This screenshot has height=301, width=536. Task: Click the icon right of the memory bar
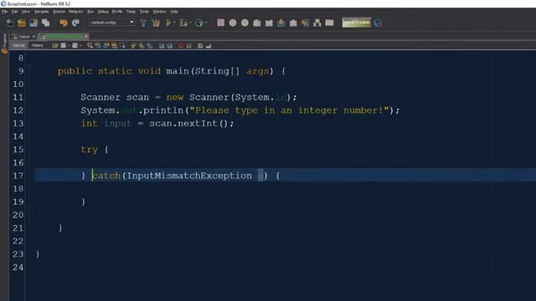pyautogui.click(x=378, y=23)
